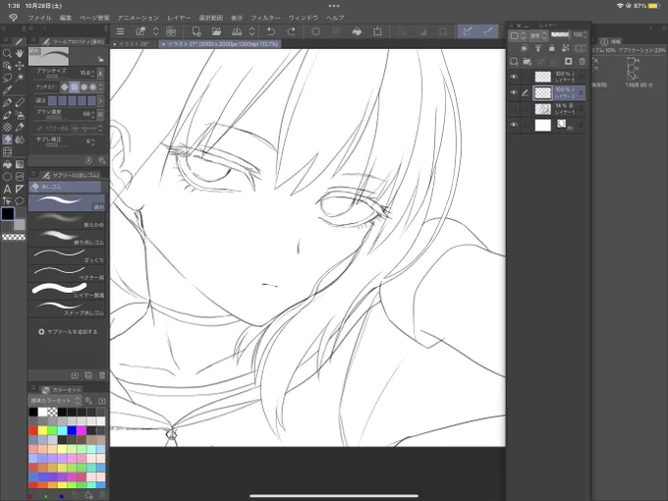Create a new raster layer
The image size is (668, 501).
(x=514, y=62)
